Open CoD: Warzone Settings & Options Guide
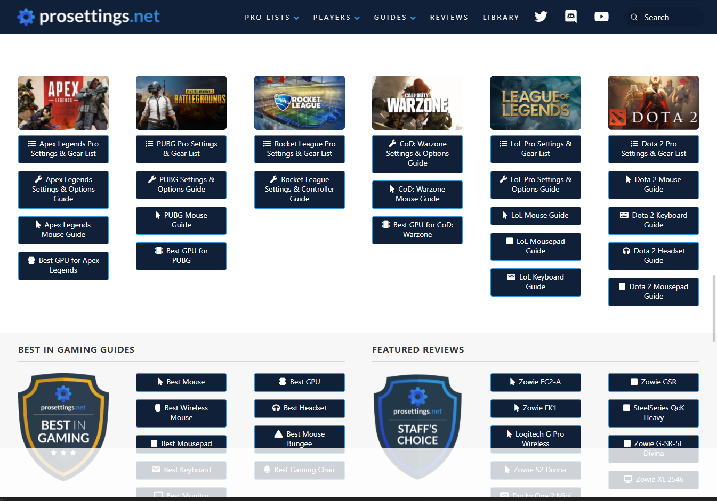 (417, 154)
